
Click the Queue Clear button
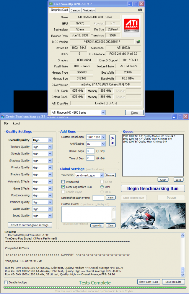click(163, 180)
